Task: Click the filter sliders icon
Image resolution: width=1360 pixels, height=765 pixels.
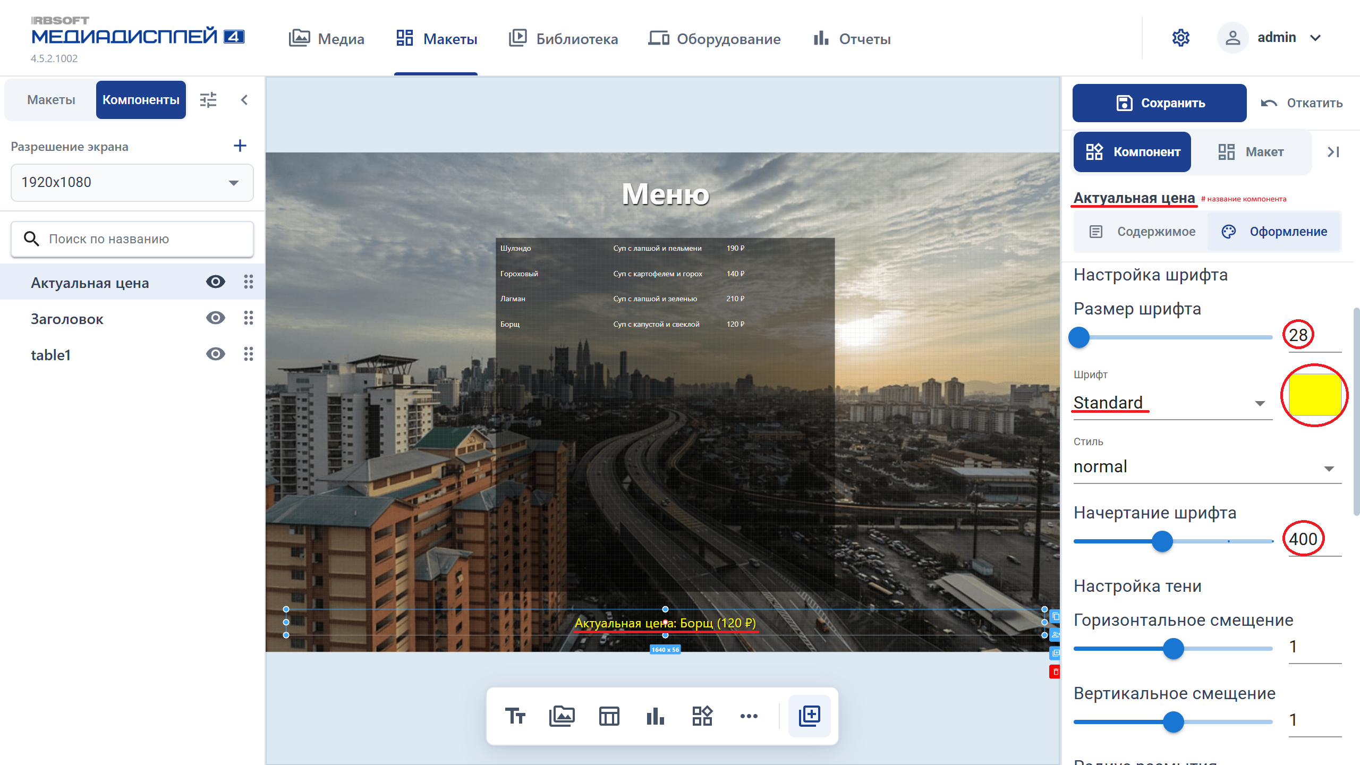Action: (208, 100)
